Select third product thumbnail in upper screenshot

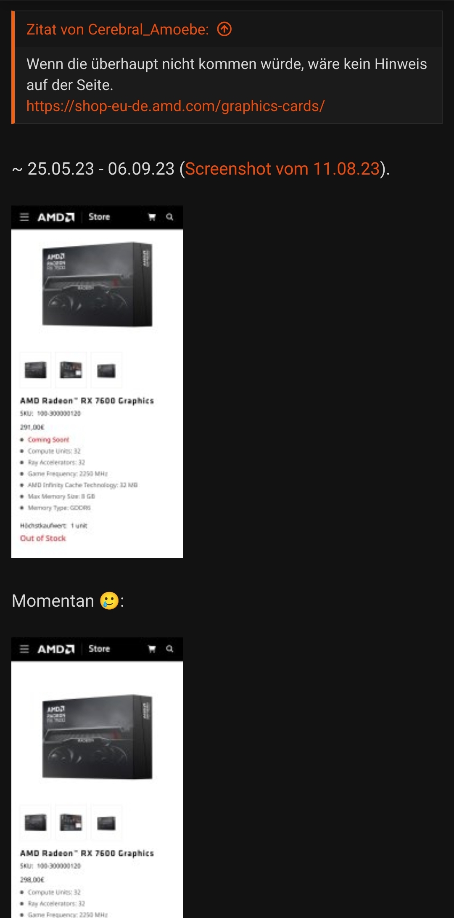coord(106,370)
